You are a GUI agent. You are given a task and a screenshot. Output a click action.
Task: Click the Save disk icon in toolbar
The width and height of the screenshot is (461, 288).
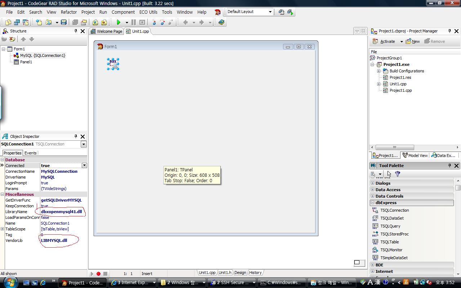[x=64, y=22]
